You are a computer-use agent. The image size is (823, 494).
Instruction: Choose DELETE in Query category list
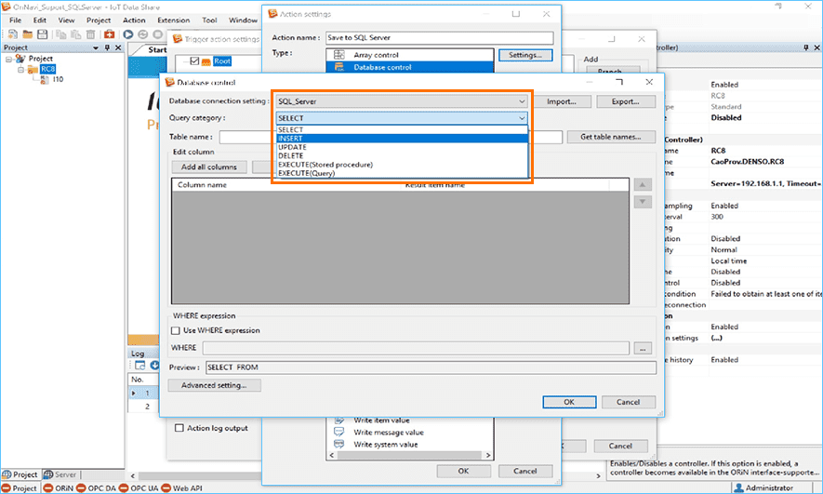pyautogui.click(x=402, y=155)
